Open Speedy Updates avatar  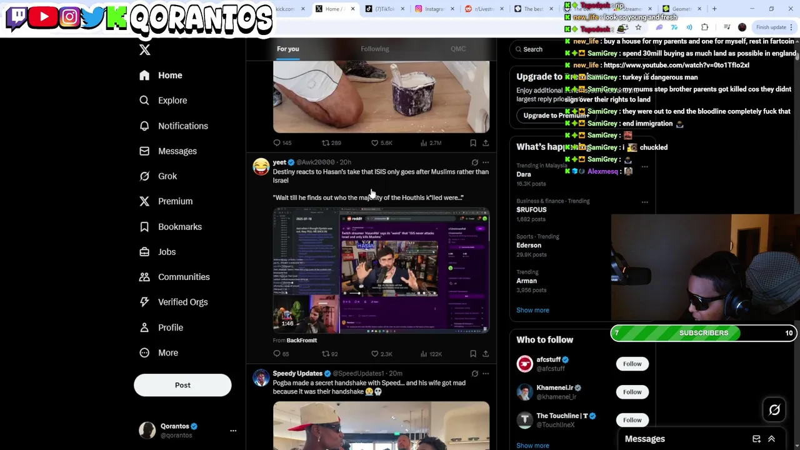pyautogui.click(x=261, y=378)
